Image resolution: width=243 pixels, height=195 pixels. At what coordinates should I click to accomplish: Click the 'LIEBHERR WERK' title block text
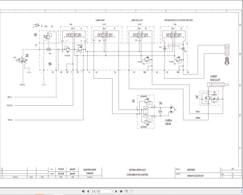click(x=90, y=170)
